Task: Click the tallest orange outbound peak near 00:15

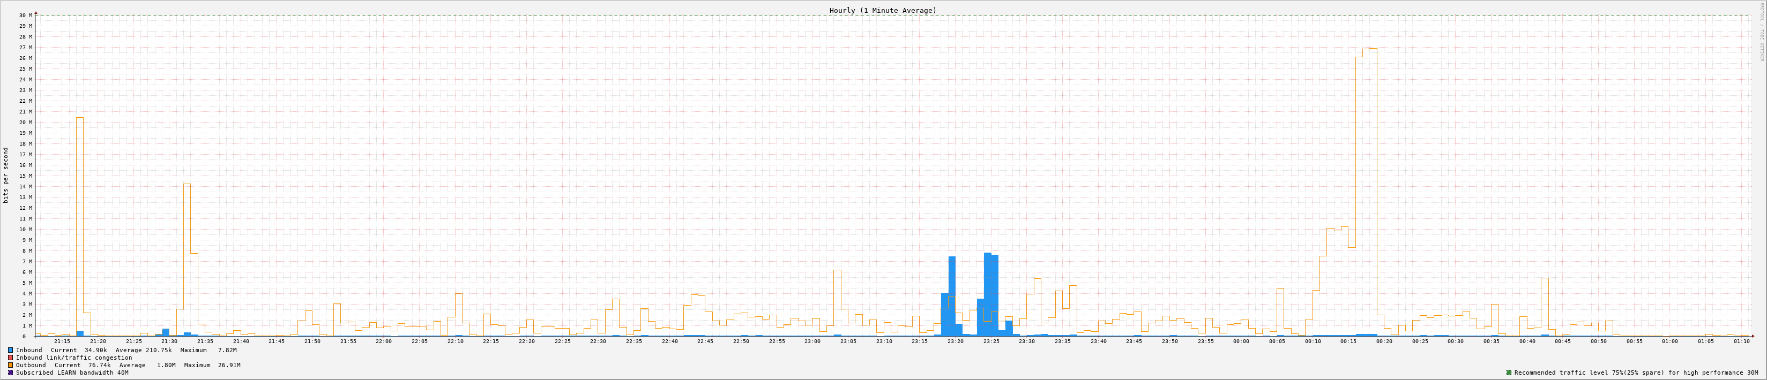Action: [1369, 49]
